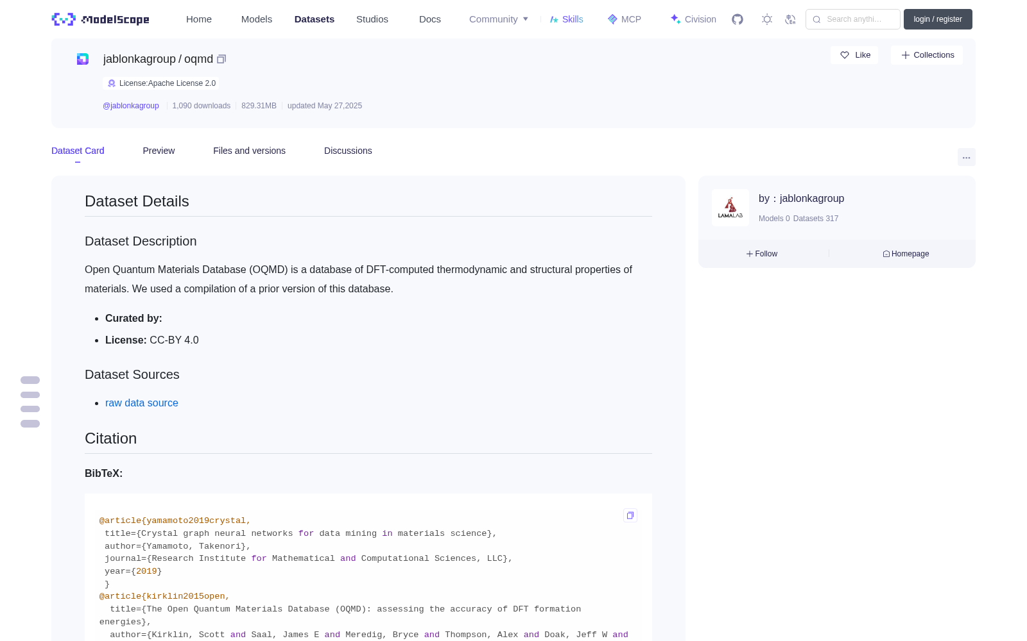Viewport: 1027px width, 641px height.
Task: Click the @article{yamamoto2019crystal, line
Action: [175, 520]
